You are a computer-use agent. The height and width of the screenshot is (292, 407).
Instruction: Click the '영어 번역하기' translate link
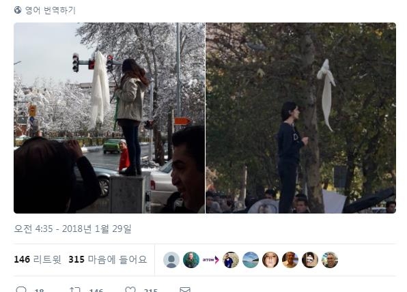(50, 10)
